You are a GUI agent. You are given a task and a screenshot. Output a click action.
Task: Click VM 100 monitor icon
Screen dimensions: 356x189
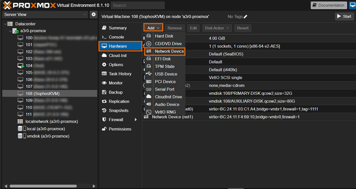pyautogui.click(x=20, y=38)
